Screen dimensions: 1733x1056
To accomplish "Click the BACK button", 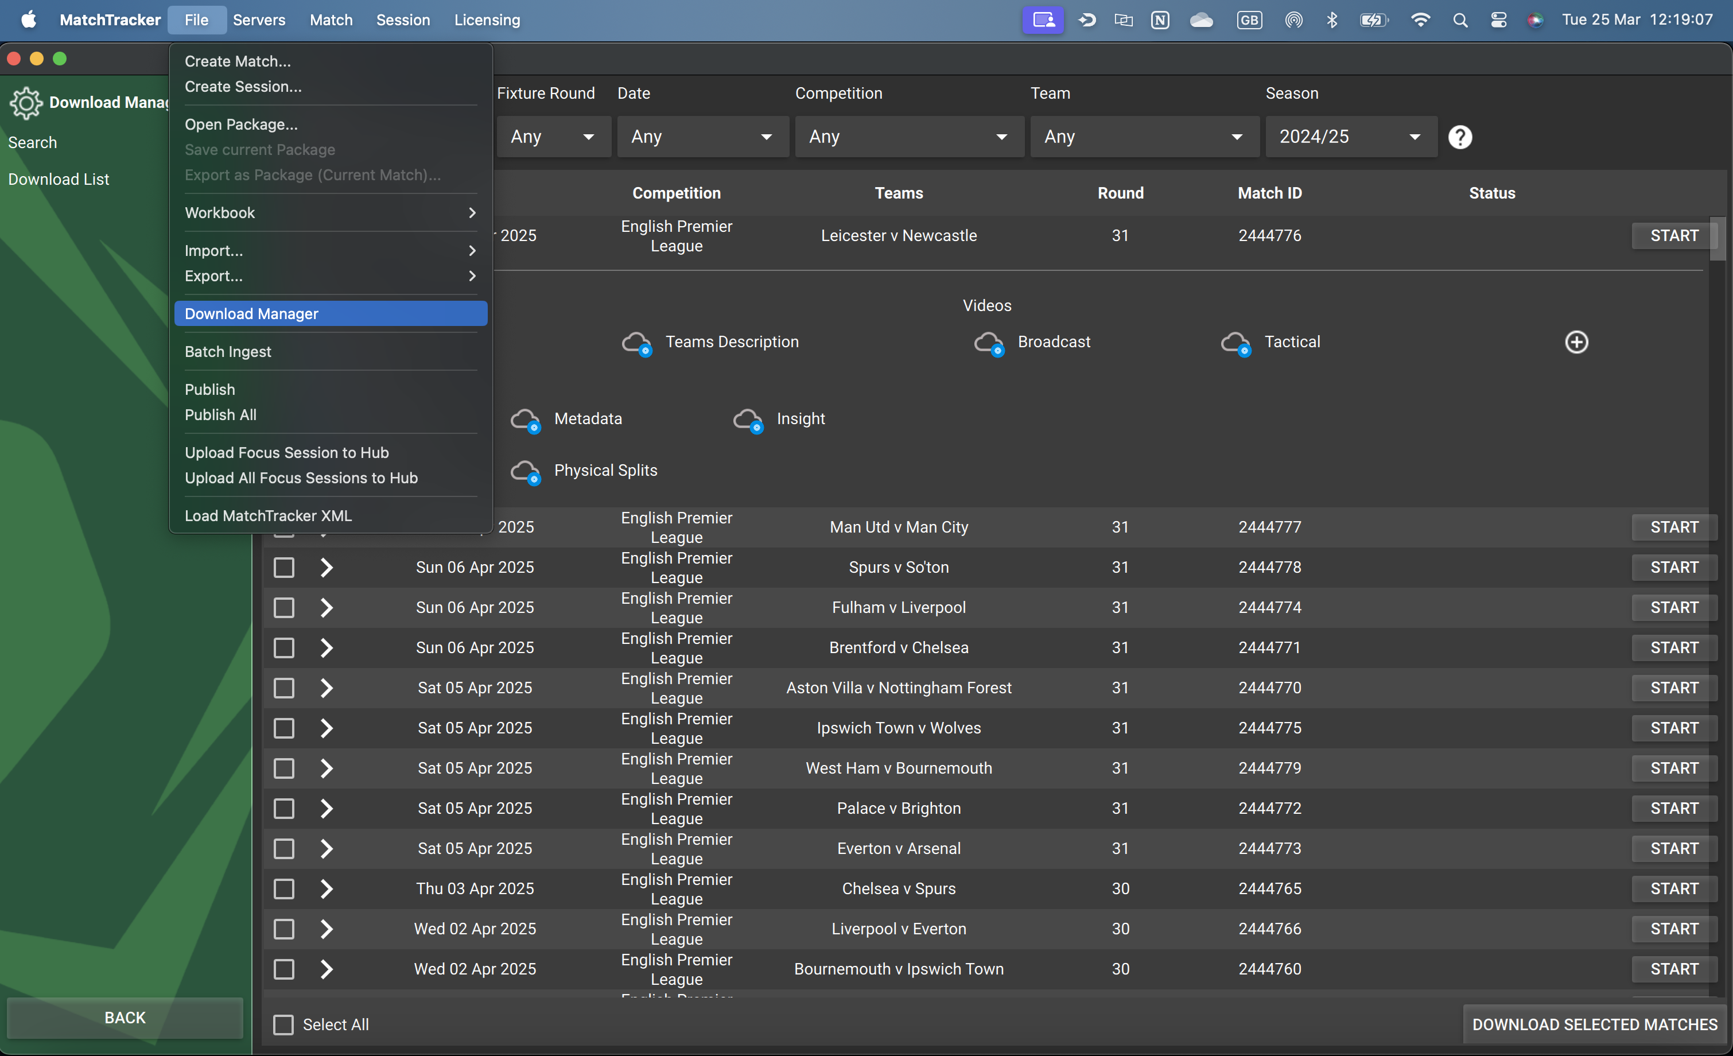I will click(x=125, y=1018).
